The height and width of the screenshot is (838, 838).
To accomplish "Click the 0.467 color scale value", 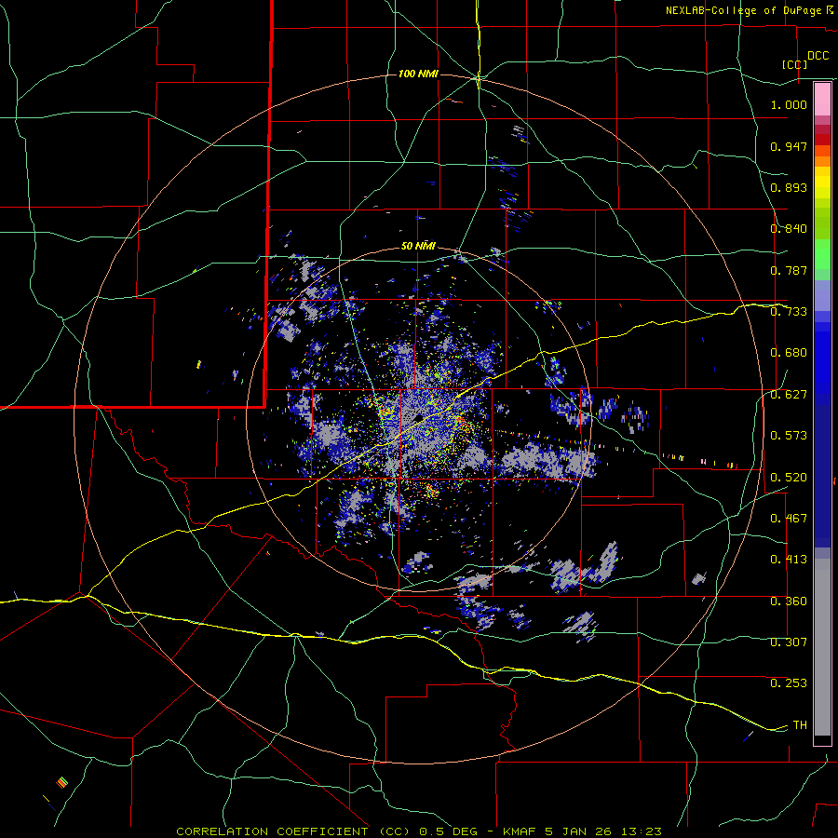I will (789, 519).
